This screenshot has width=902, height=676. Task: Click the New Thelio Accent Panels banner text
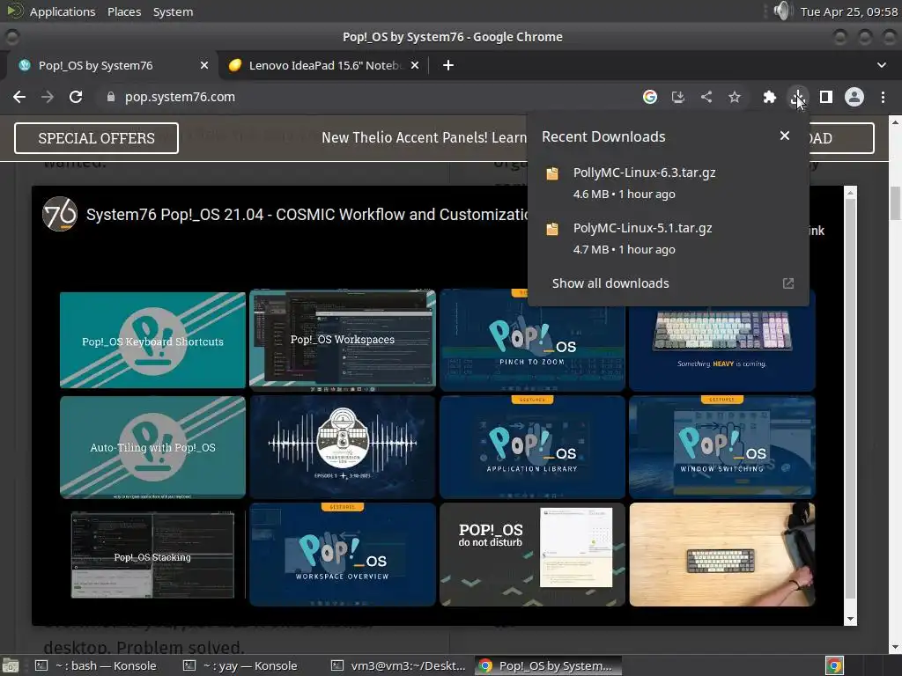coord(424,138)
